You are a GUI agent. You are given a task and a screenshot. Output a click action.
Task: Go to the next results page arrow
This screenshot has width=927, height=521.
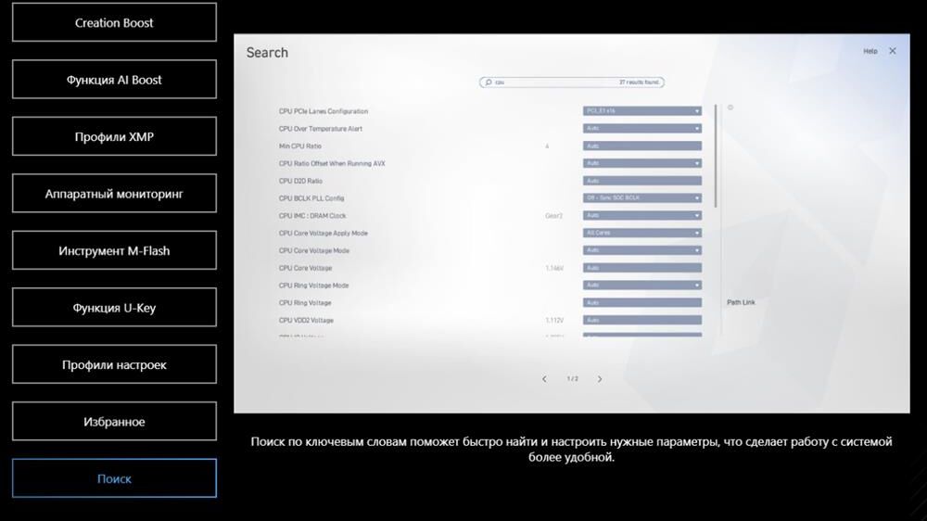[600, 379]
